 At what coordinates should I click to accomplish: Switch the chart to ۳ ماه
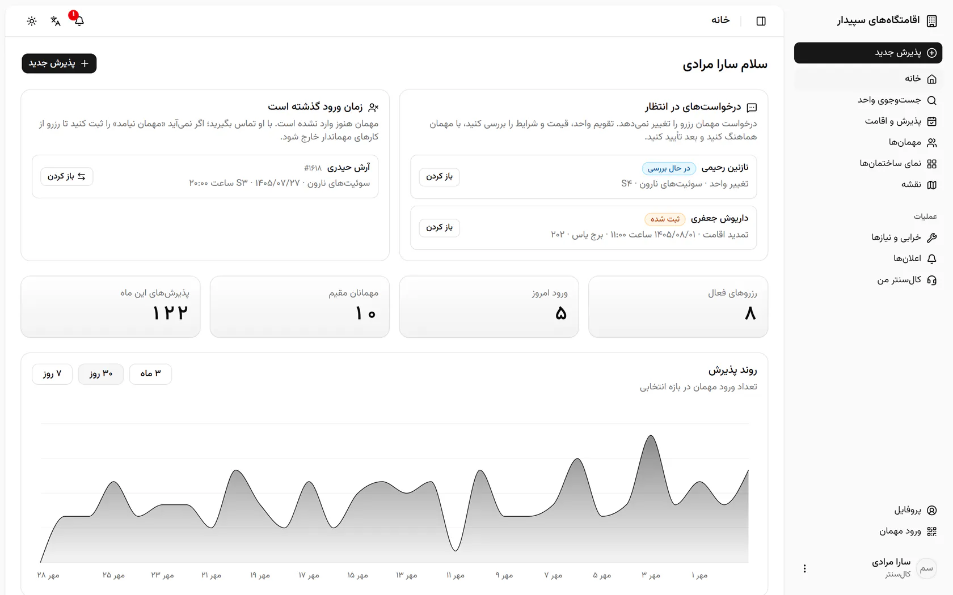tap(150, 374)
